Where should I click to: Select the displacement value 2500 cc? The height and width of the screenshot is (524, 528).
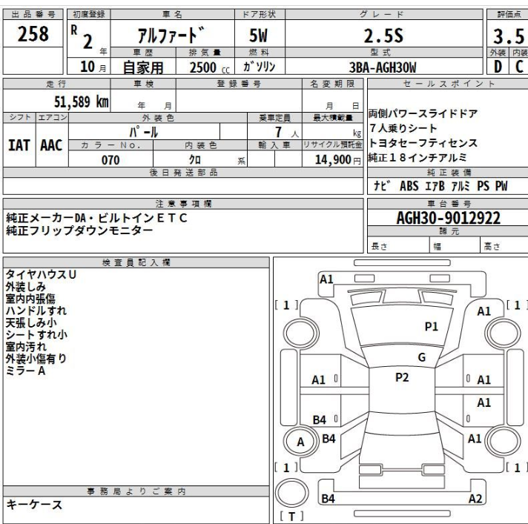(209, 67)
